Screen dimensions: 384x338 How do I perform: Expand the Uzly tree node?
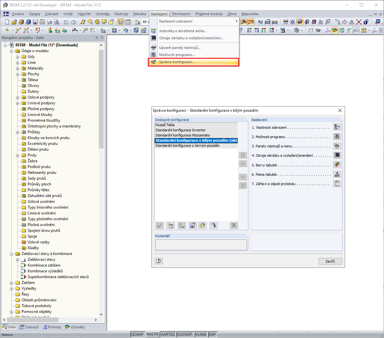tap(17, 57)
